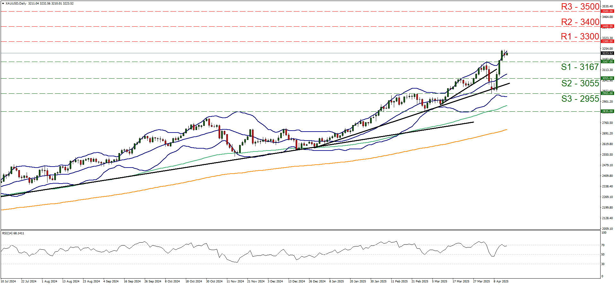Image resolution: width=615 pixels, height=285 pixels.
Task: Click the green 2835.00 price tag
Action: coord(607,111)
